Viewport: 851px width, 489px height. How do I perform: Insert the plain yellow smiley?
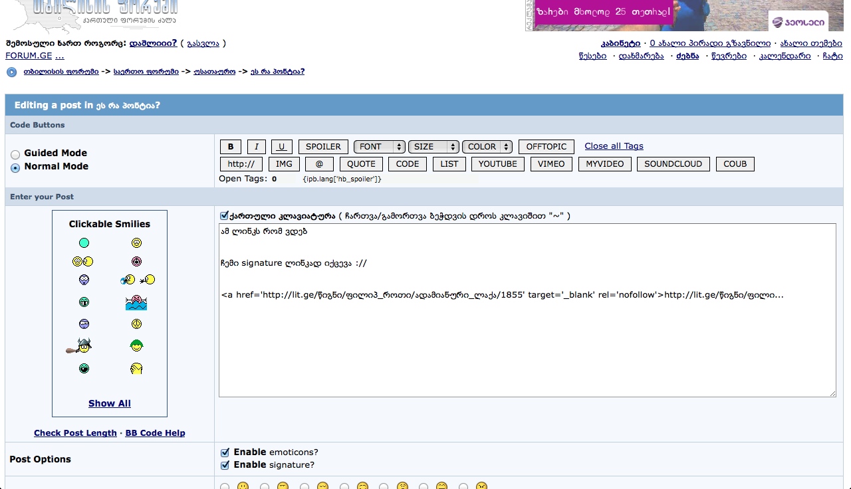136,243
